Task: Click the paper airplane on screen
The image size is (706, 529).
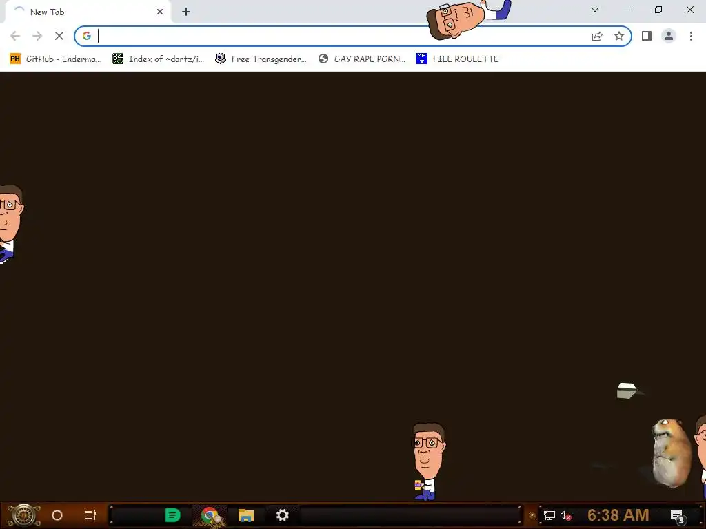Action: click(629, 391)
